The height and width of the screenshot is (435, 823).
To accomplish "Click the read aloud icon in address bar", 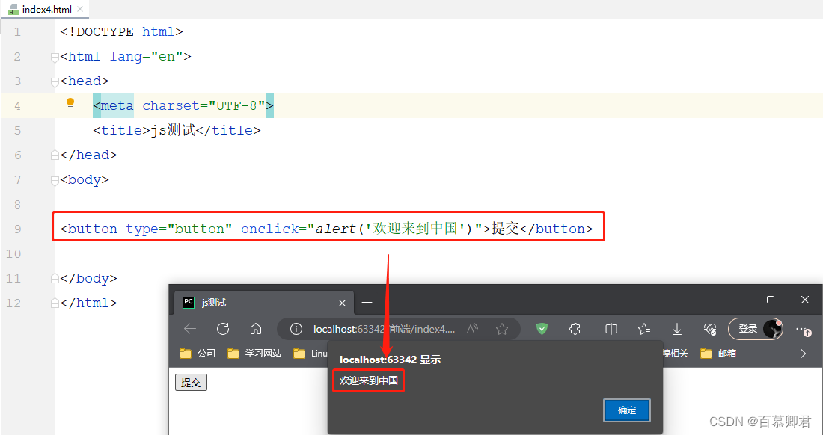I will [472, 329].
